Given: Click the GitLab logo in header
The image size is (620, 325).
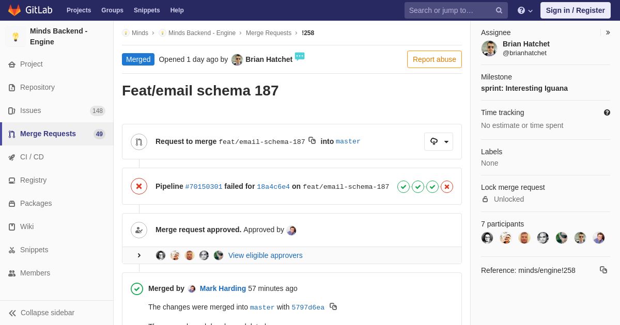Looking at the screenshot, I should tap(29, 10).
